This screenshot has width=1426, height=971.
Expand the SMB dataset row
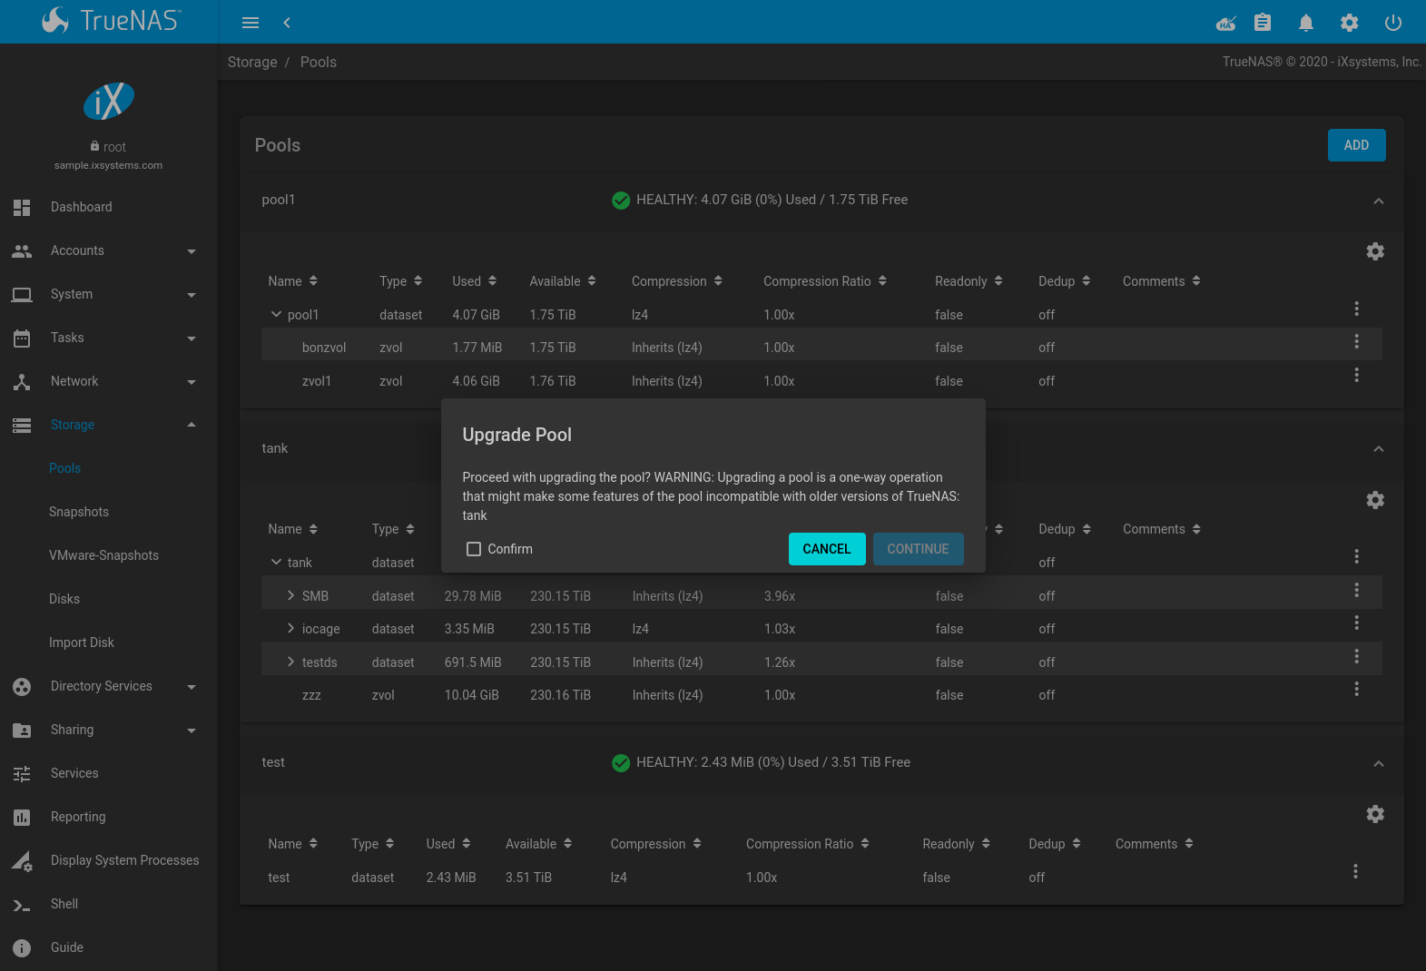pyautogui.click(x=290, y=595)
